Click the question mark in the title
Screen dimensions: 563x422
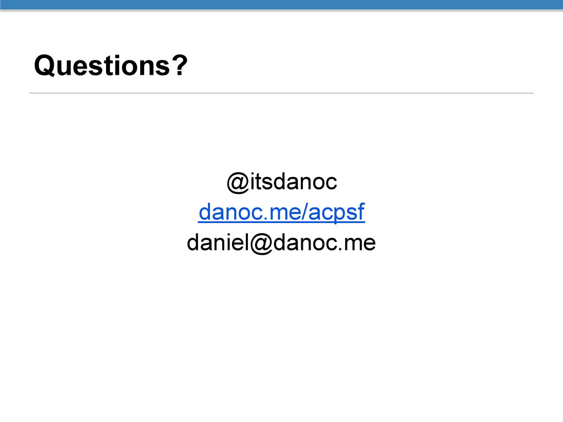pos(180,65)
